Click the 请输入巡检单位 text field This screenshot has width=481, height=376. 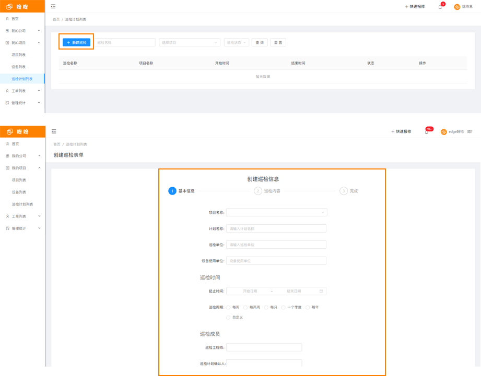(276, 245)
